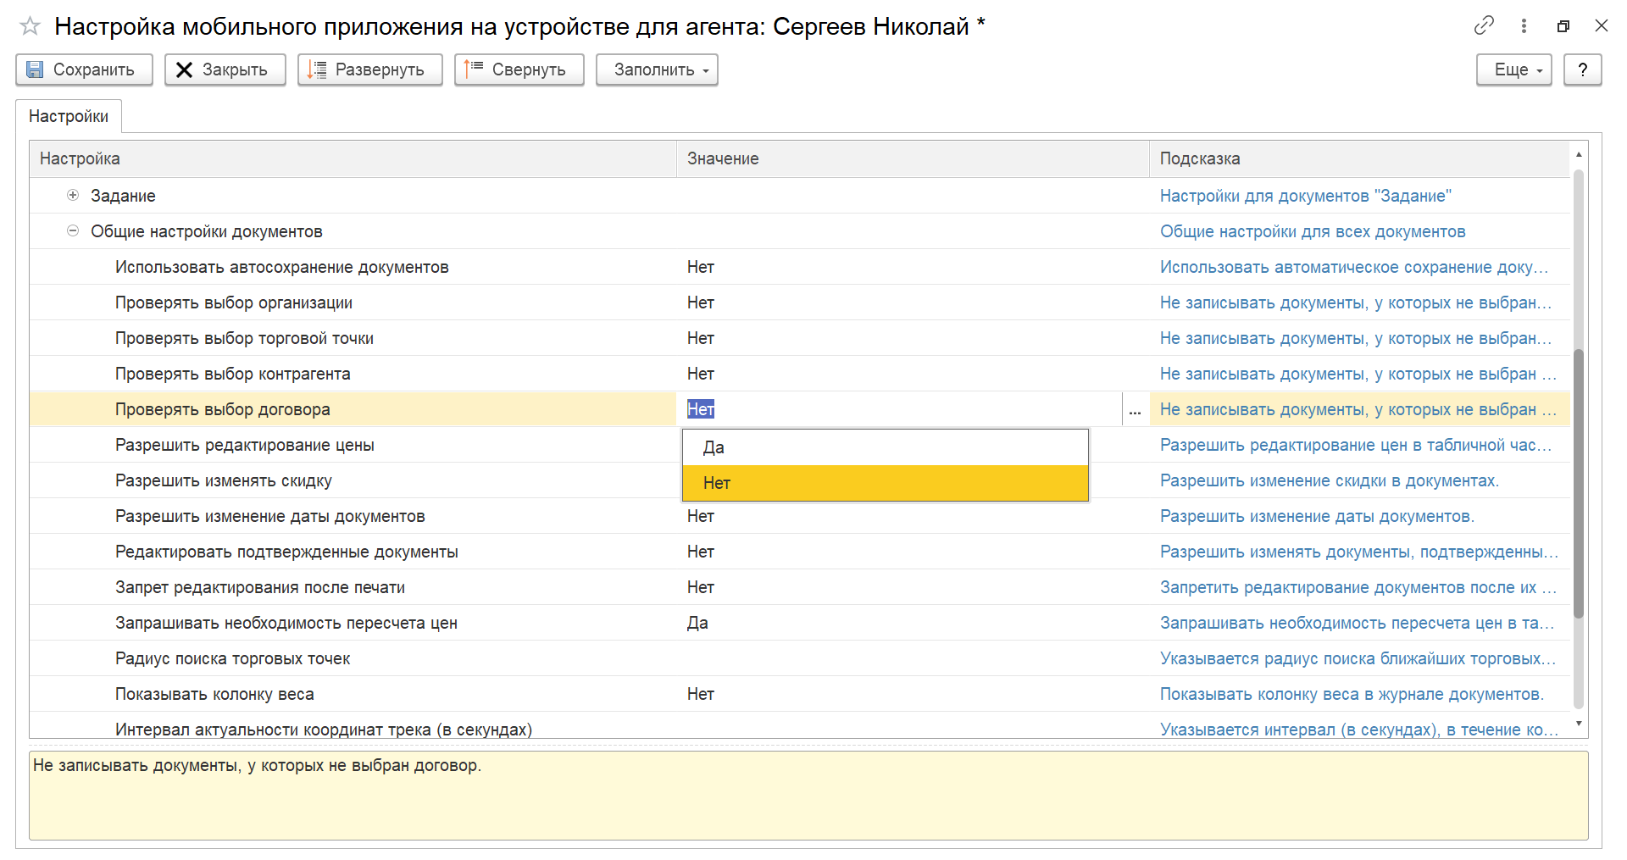This screenshot has height=860, width=1627.
Task: Expand all rows with Развернуть
Action: (x=369, y=69)
